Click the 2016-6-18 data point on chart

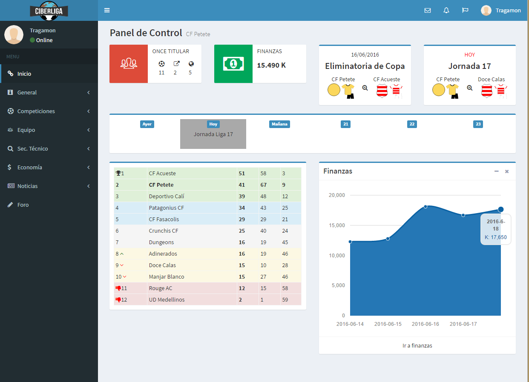[x=501, y=209]
